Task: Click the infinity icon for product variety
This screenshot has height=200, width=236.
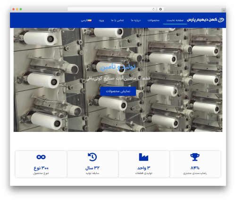Action: 41,157
